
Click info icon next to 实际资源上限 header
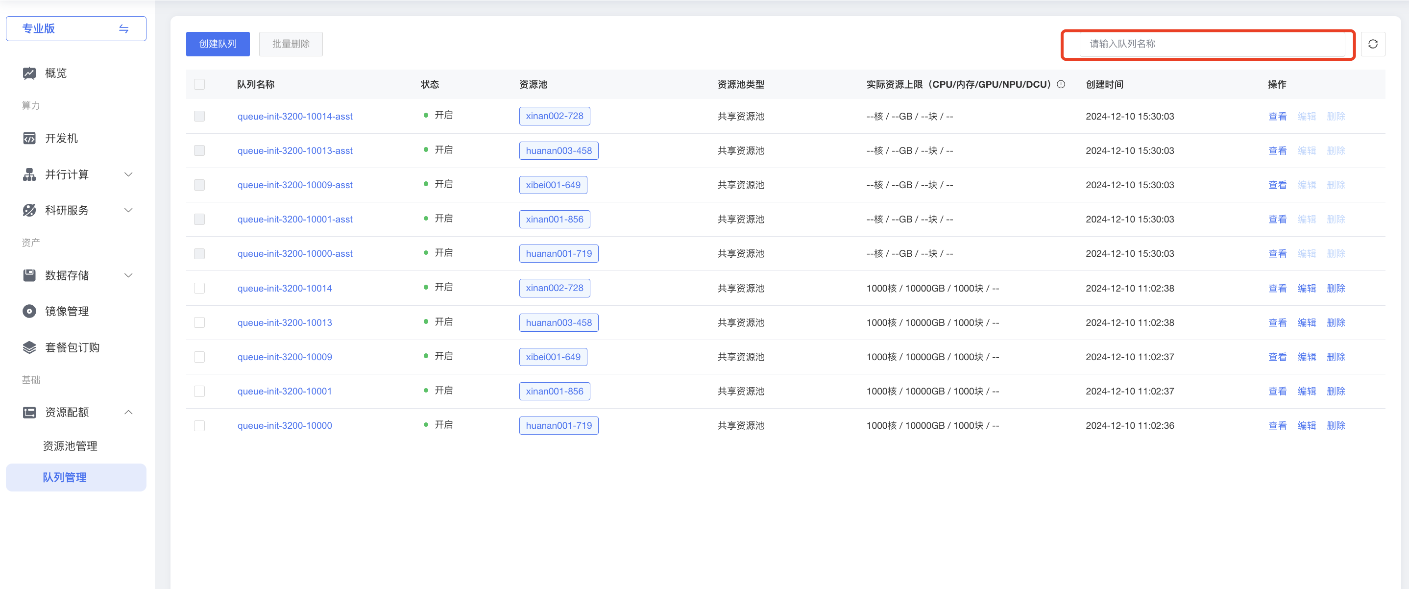pos(1061,84)
